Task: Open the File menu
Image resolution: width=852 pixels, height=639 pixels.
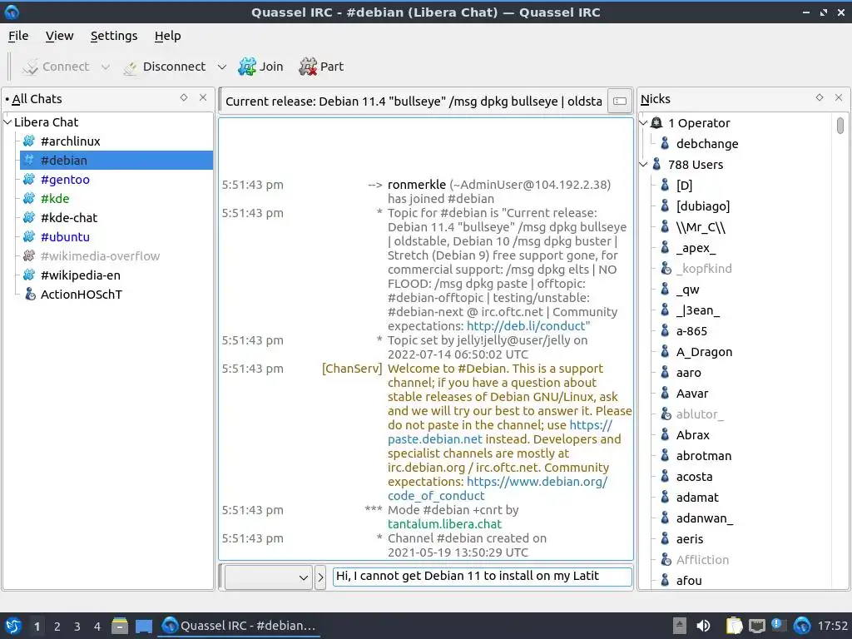Action: pyautogui.click(x=18, y=36)
